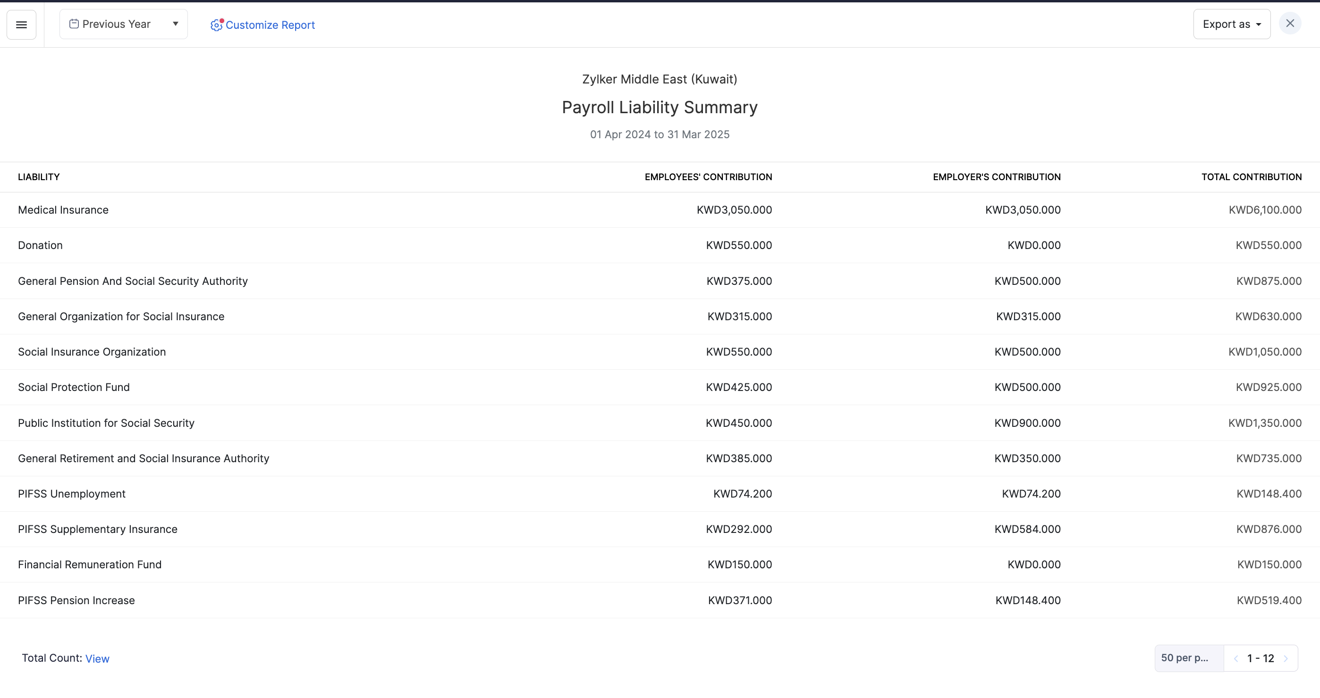Screen dimensions: 1320x698
Task: Go to previous page arrow
Action: (x=1235, y=658)
